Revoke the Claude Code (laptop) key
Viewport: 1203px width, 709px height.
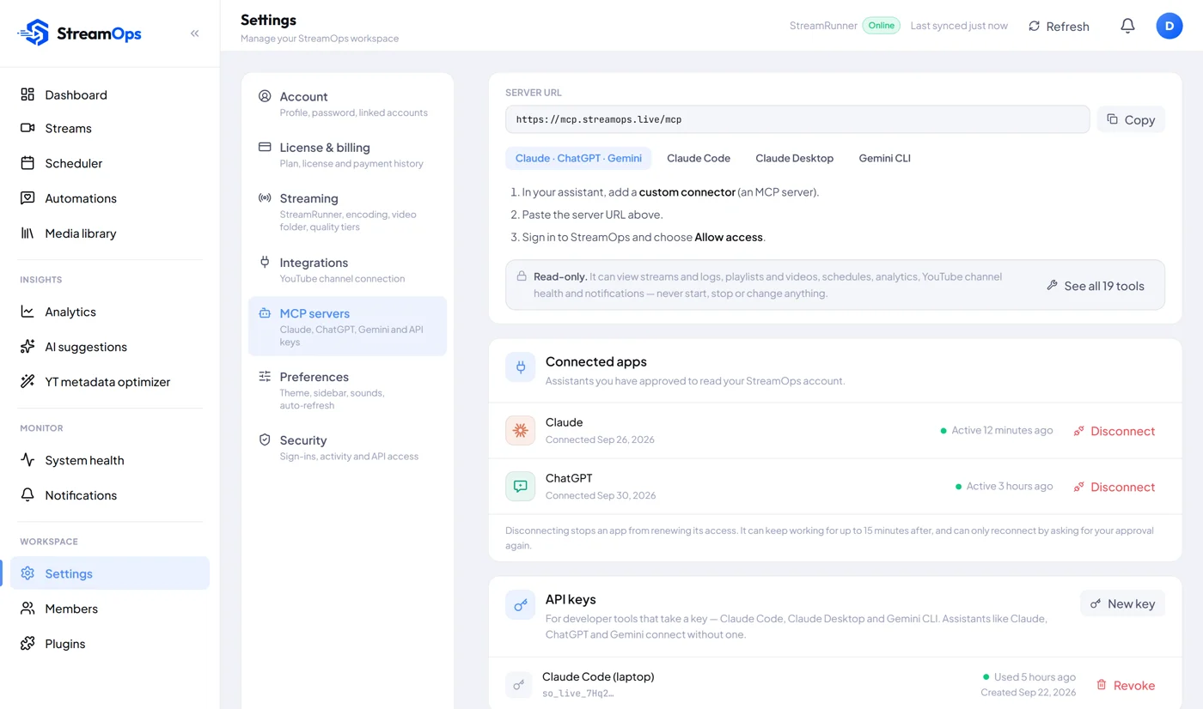(x=1126, y=685)
